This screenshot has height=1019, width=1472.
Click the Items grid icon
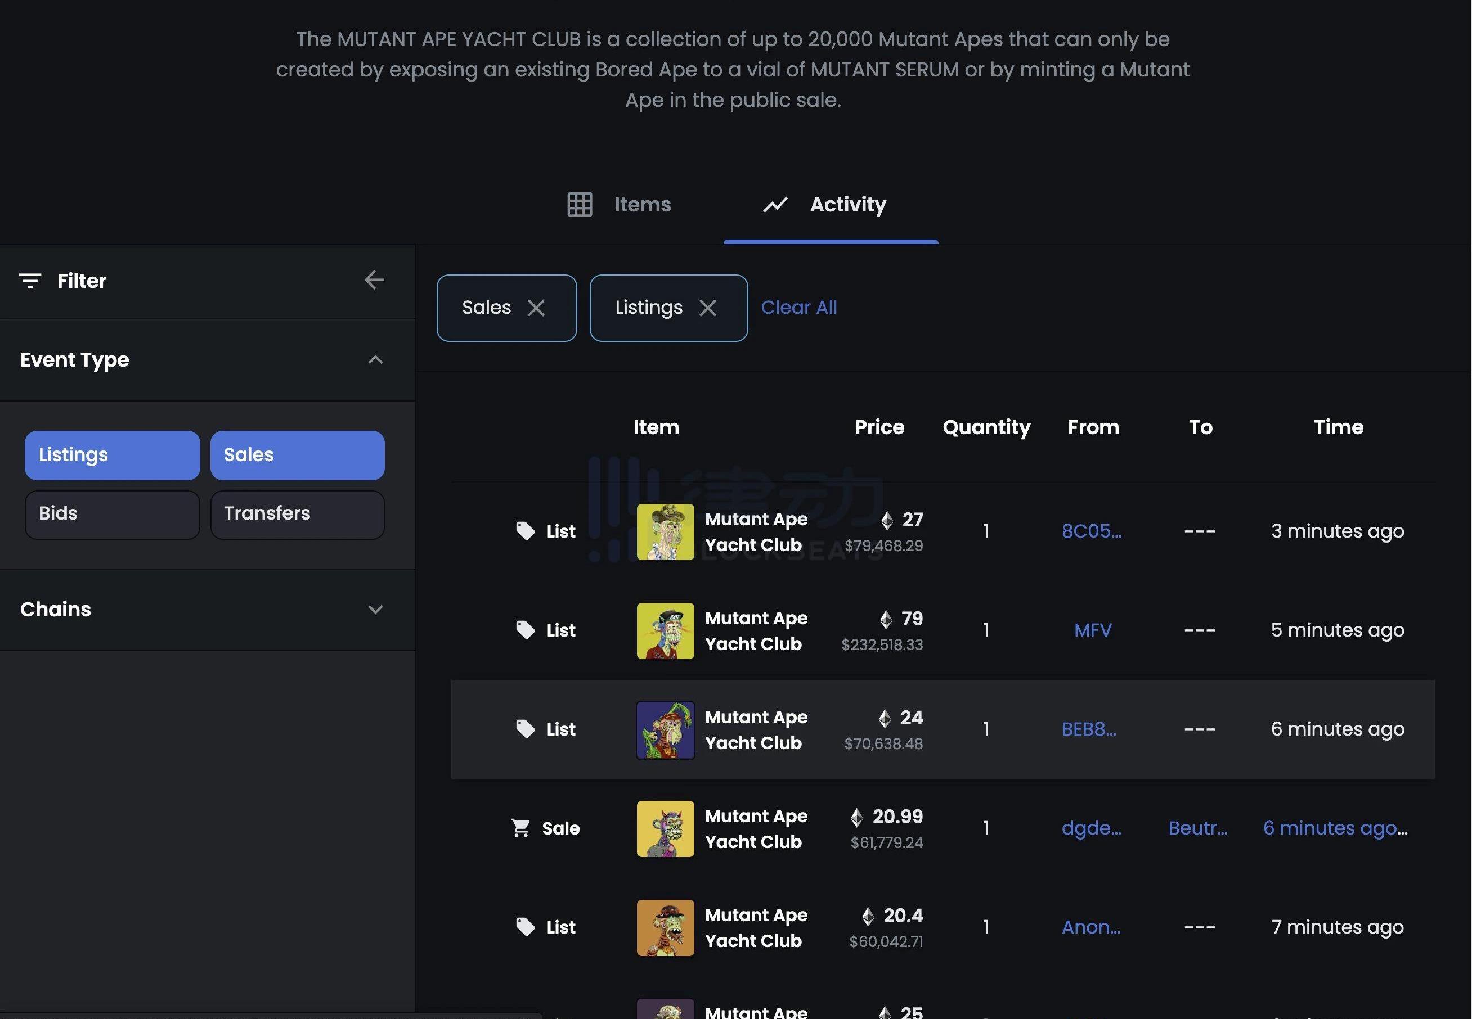(580, 204)
